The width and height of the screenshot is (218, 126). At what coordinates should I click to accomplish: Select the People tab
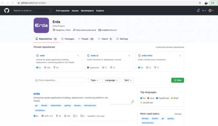point(86,39)
